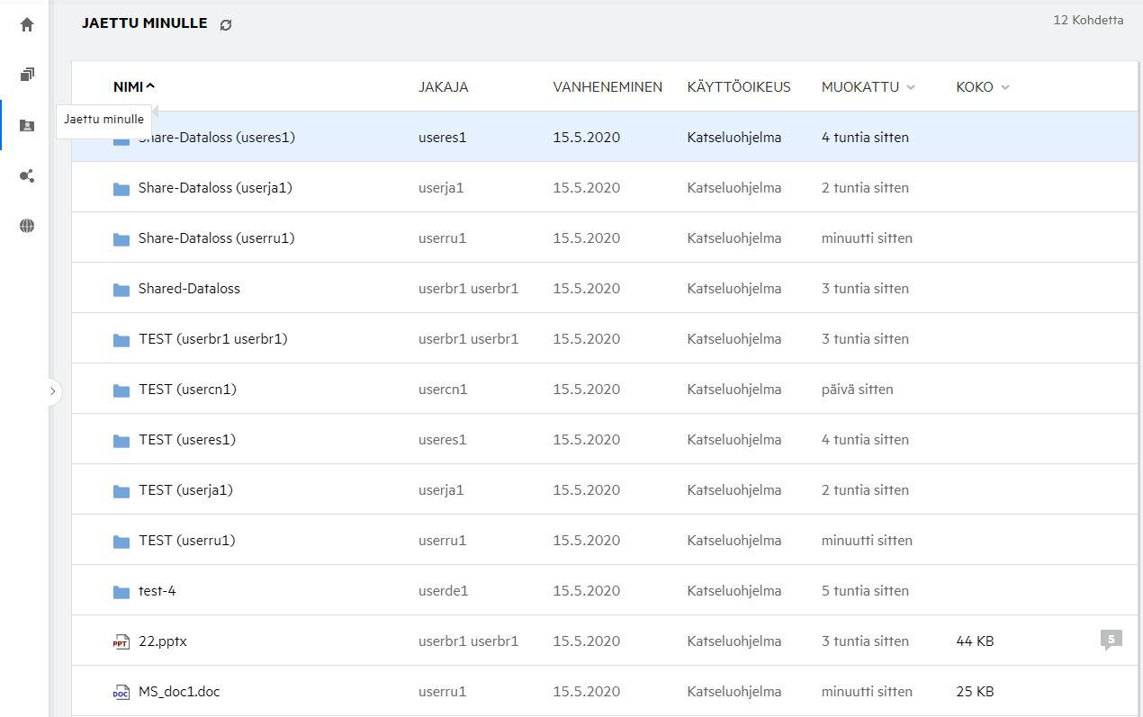Screen dimensions: 1143x717
Task: Open comments bubble on 22.pptx
Action: click(x=1111, y=640)
